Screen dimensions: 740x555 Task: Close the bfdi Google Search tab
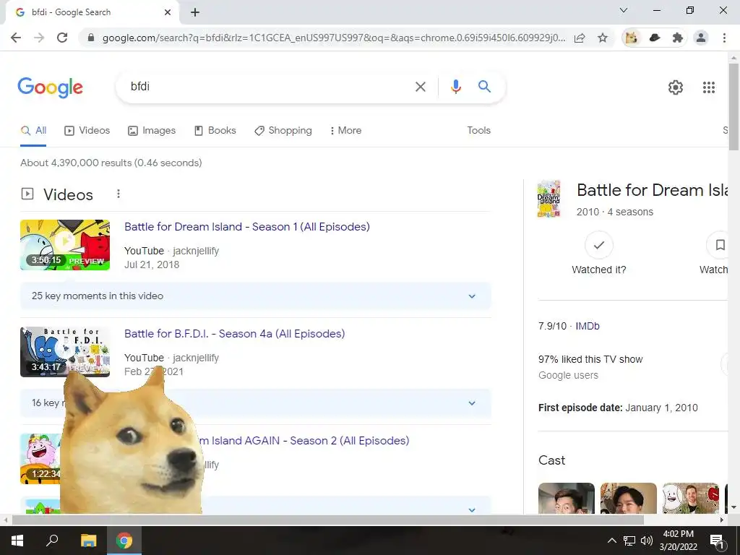pyautogui.click(x=168, y=12)
